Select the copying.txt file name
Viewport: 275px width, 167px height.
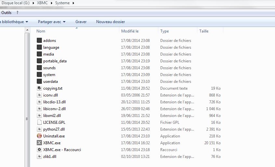[x=53, y=88]
